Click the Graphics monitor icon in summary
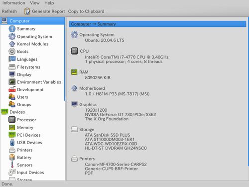The image size is (249, 187). click(x=74, y=104)
